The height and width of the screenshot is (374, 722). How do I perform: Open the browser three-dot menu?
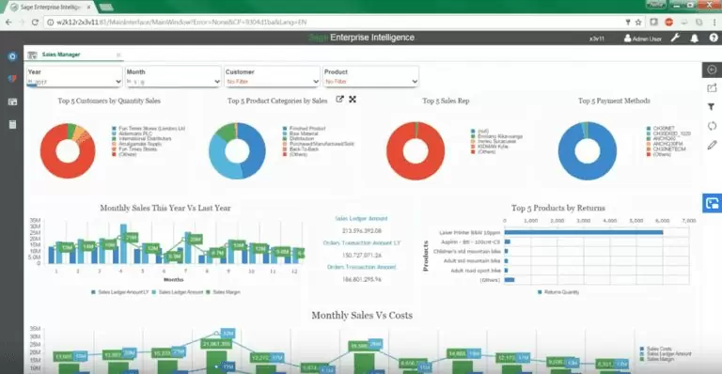[x=714, y=22]
